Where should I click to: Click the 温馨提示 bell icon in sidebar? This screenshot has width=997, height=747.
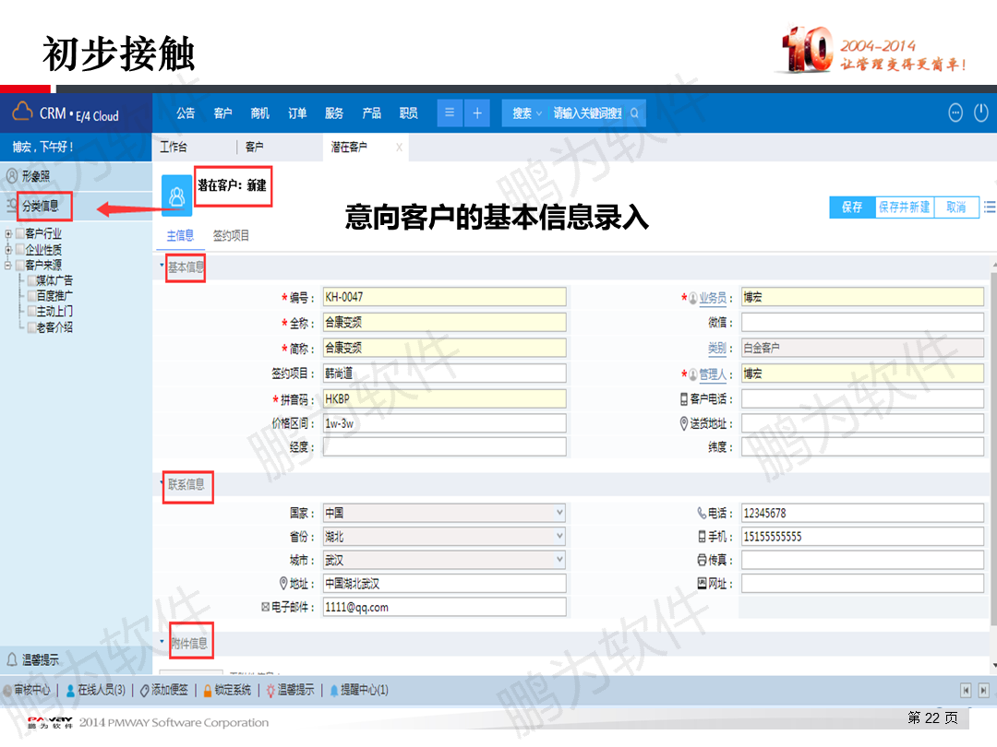(12, 659)
